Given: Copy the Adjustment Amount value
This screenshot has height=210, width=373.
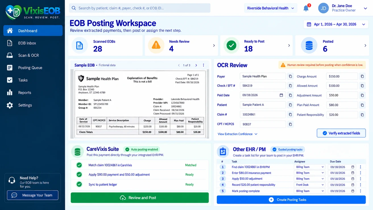Looking at the screenshot, I should click(x=362, y=95).
